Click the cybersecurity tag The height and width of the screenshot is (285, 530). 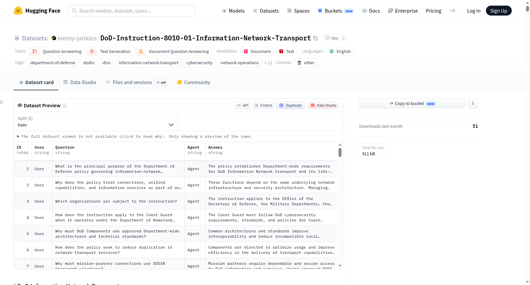coord(199,63)
